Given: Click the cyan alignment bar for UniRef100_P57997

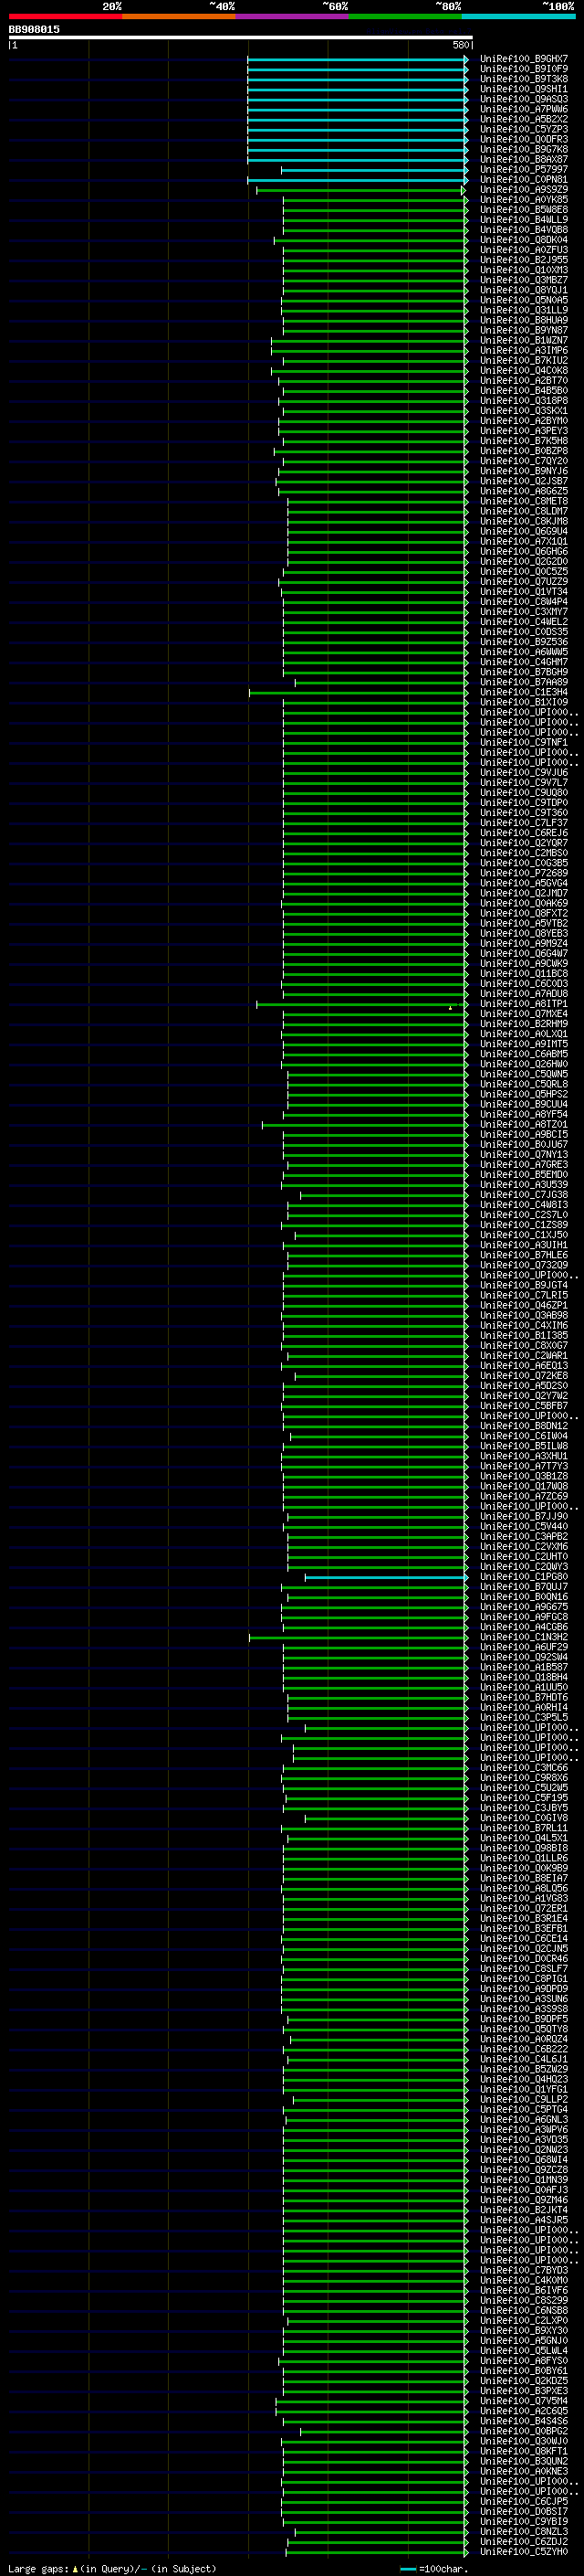Looking at the screenshot, I should point(374,170).
